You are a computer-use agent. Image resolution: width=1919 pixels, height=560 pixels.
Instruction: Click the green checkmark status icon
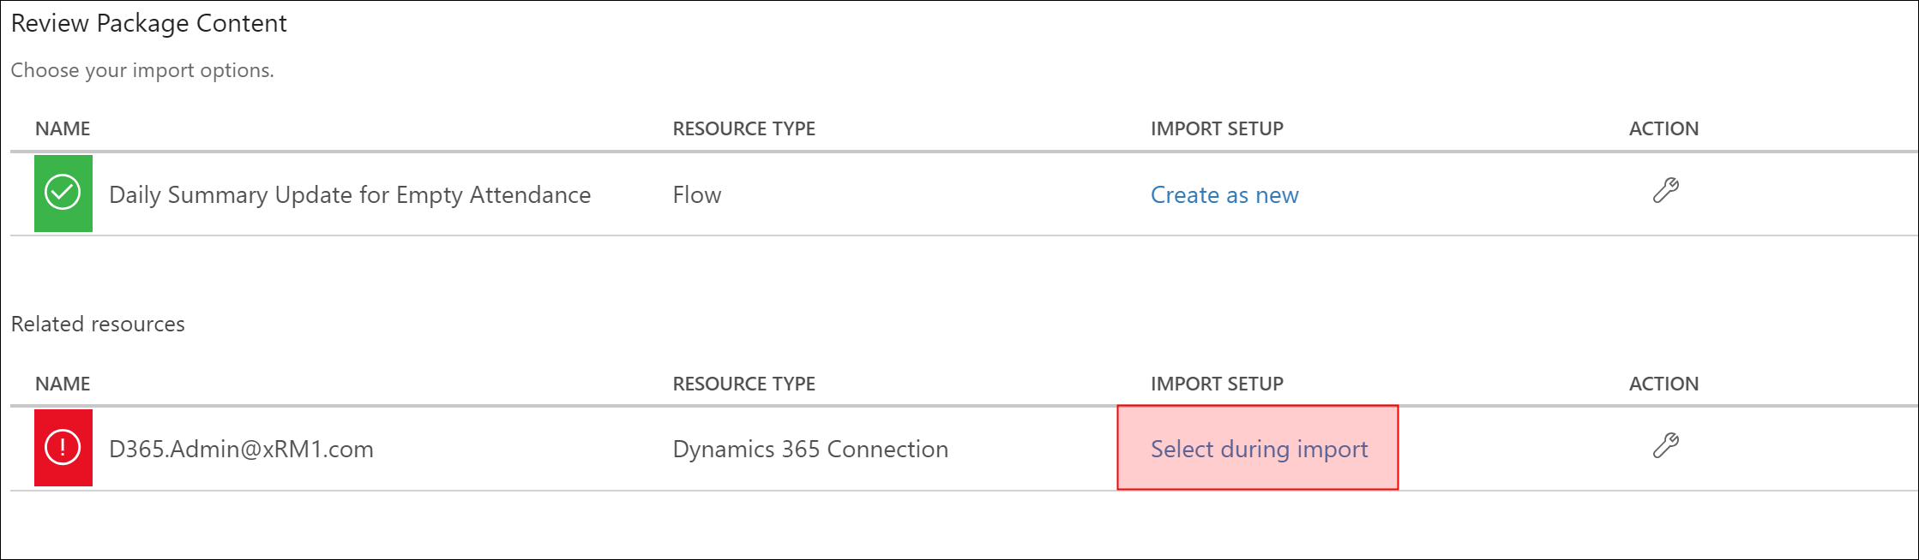click(63, 194)
